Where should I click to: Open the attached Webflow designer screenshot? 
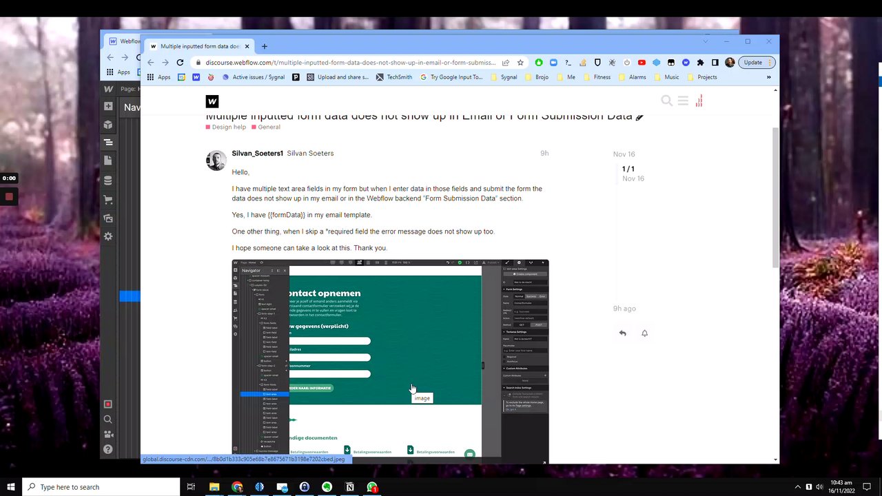click(x=390, y=358)
